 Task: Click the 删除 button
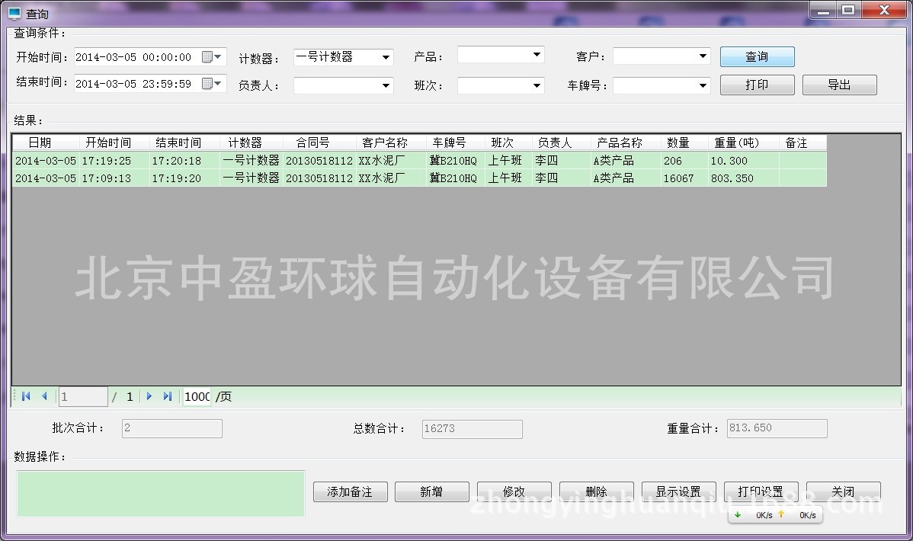pos(596,492)
